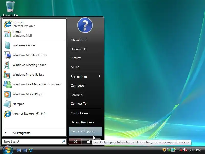The image size is (205, 154).
Task: Click multicolor squares tray icon beside shield
Action: 173,150
